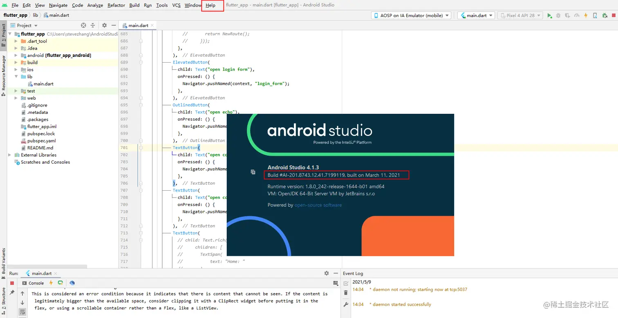Collapse the flutter_app root folder
The width and height of the screenshot is (618, 318).
[10, 34]
